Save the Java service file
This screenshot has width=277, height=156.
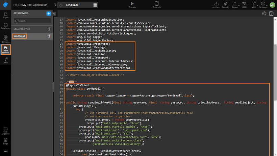click(x=271, y=14)
